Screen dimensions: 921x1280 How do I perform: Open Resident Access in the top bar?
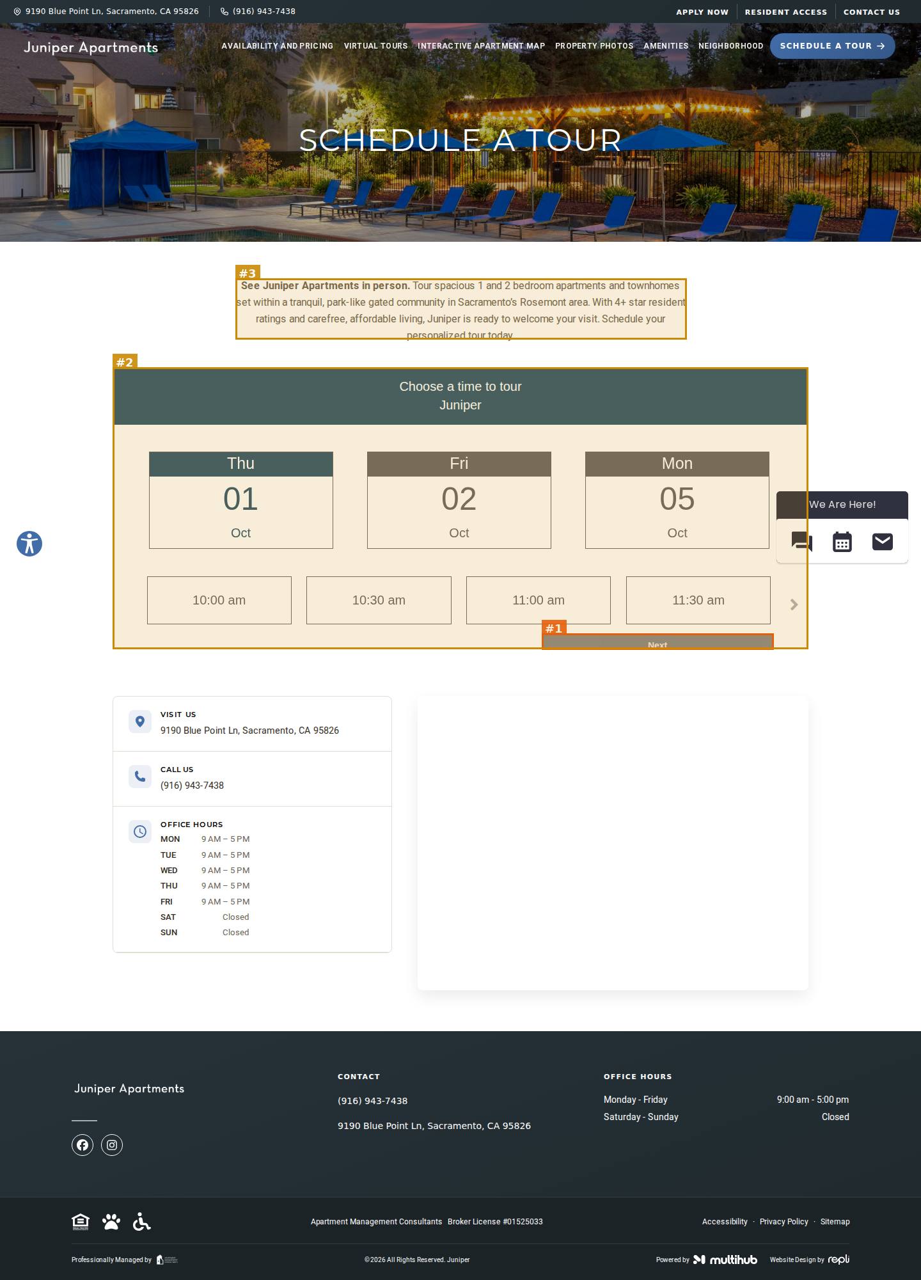click(786, 12)
